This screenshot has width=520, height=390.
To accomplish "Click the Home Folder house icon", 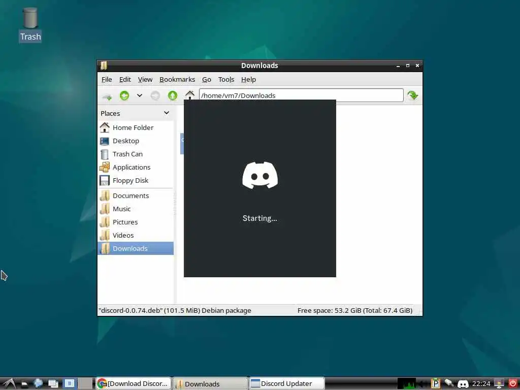I will [x=105, y=127].
